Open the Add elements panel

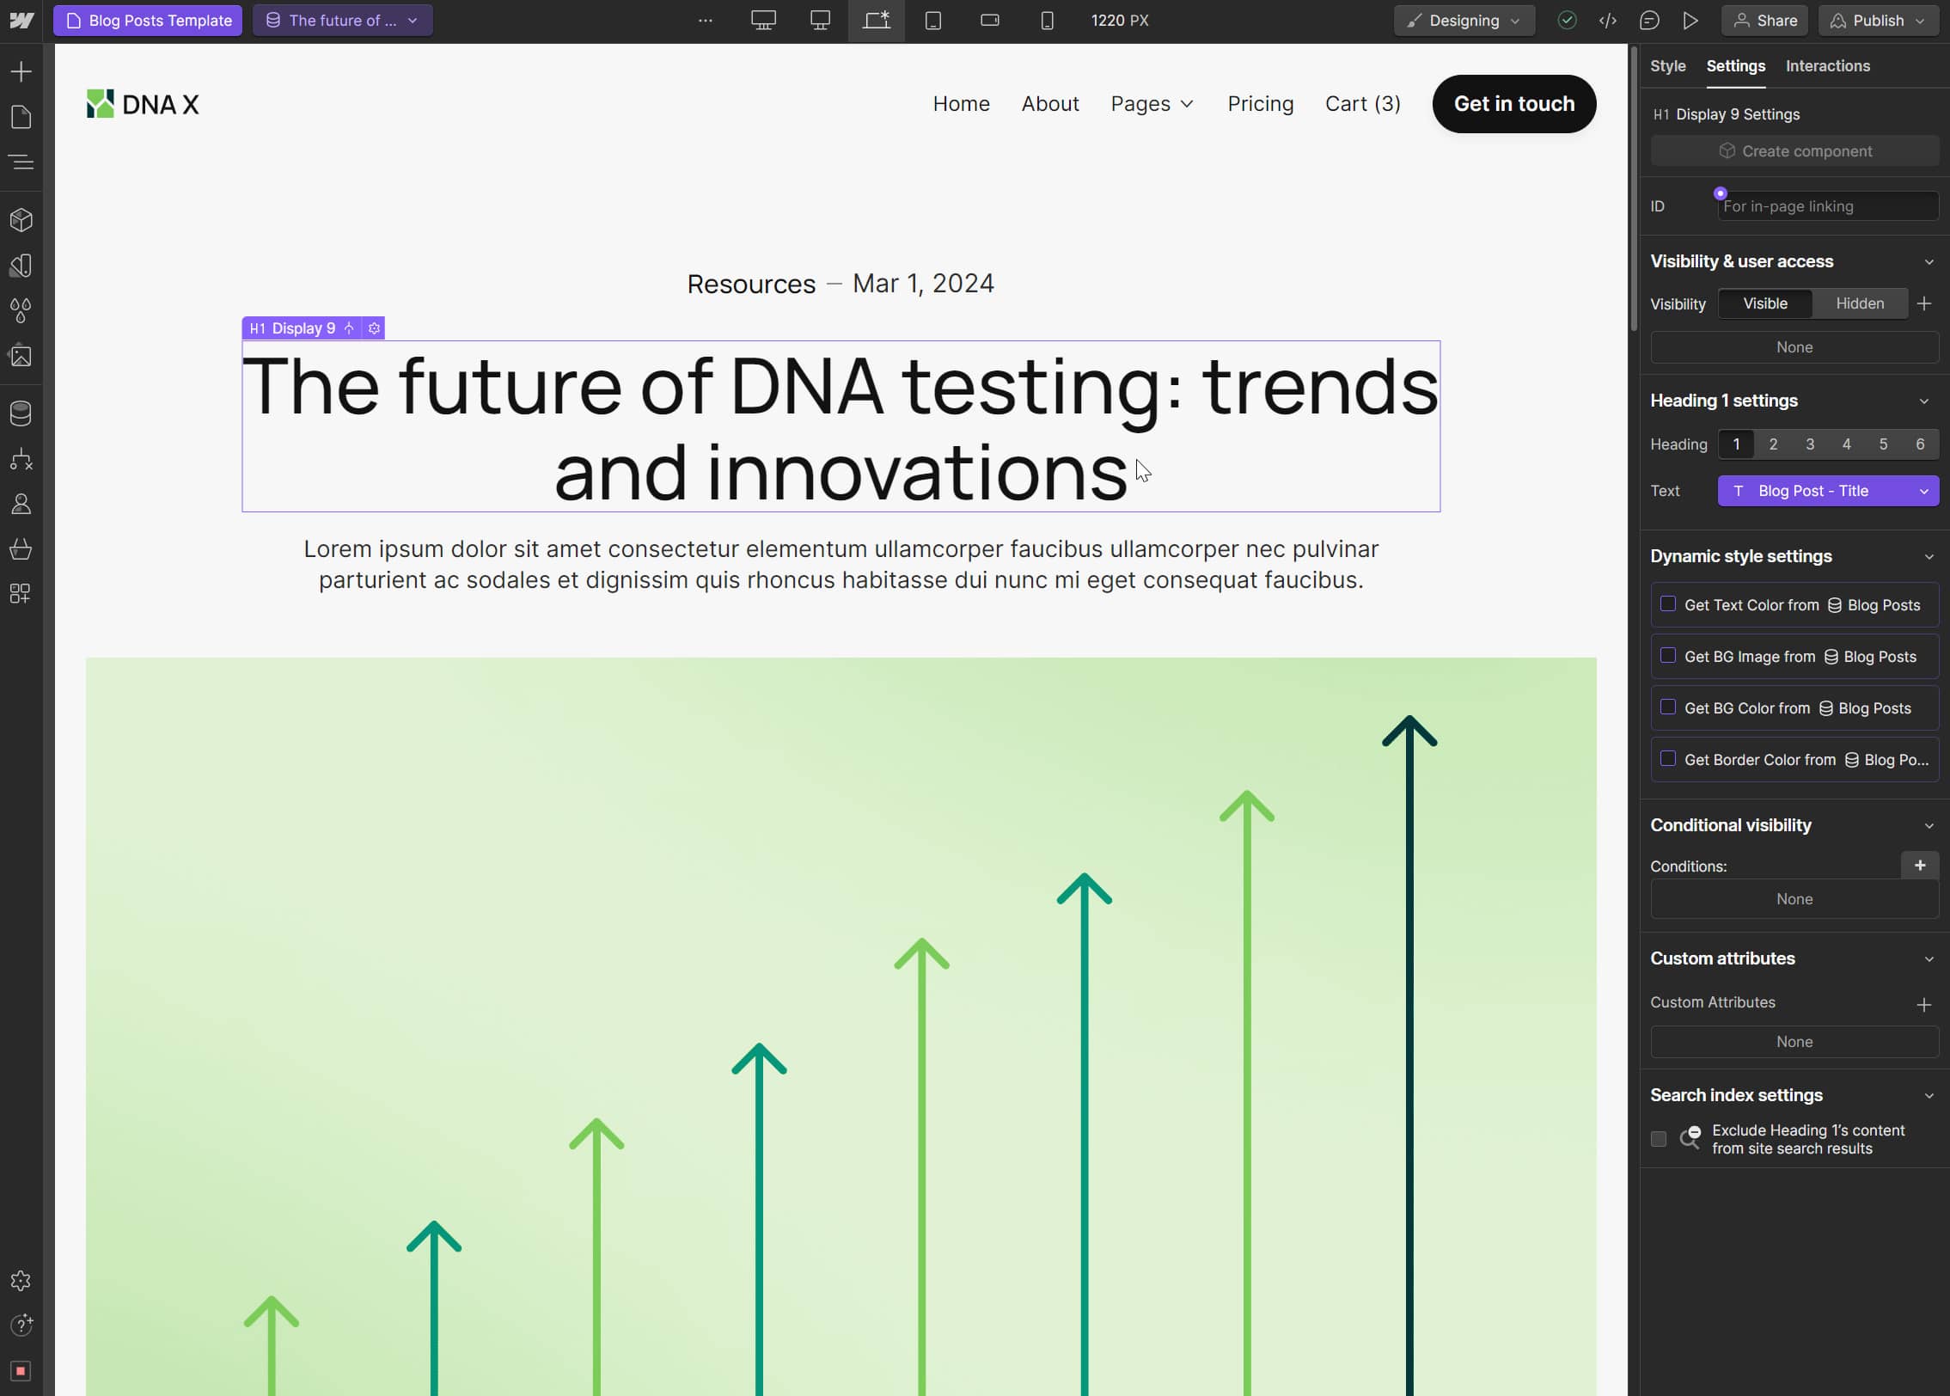(x=21, y=71)
